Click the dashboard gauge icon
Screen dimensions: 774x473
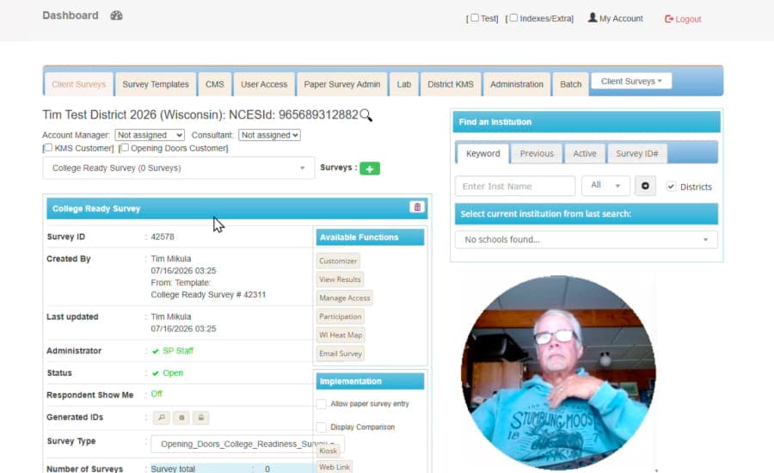(116, 15)
